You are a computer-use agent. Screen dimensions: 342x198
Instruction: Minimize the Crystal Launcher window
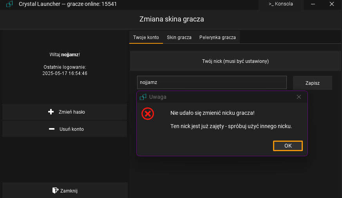(313, 4)
